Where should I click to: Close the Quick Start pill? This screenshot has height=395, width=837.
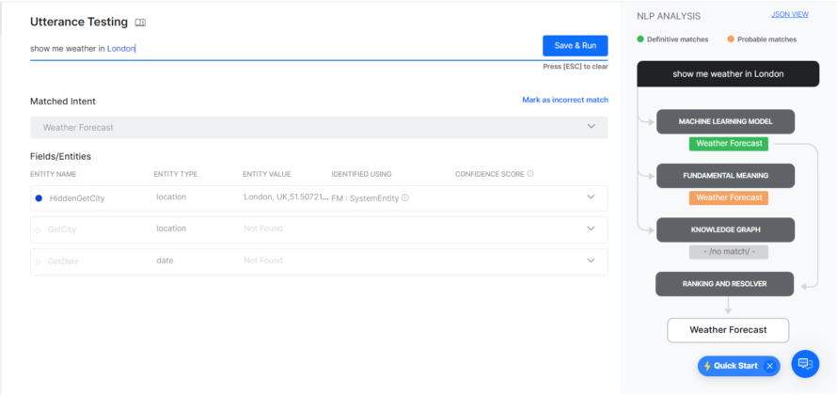(769, 366)
